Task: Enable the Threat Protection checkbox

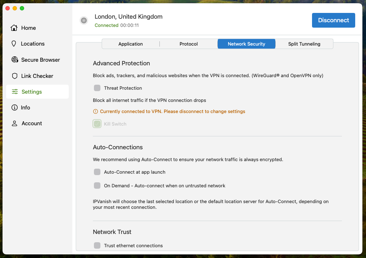Action: point(97,88)
